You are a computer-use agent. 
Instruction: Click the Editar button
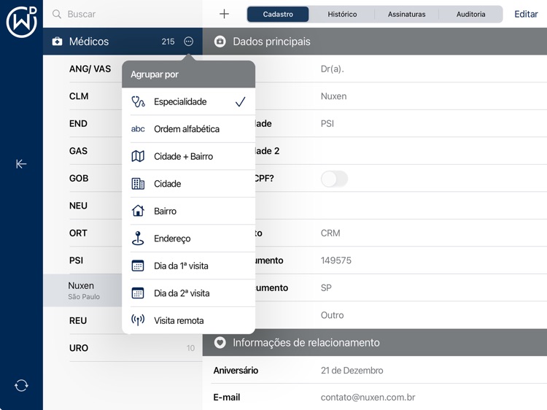[526, 15]
